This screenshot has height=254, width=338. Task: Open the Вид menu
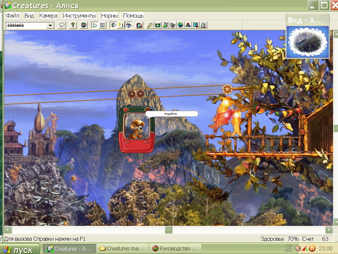[29, 16]
